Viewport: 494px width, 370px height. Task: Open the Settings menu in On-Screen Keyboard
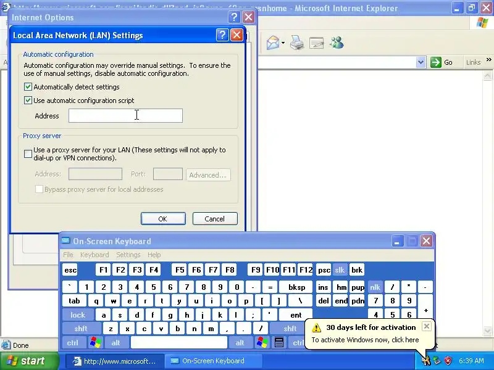click(128, 255)
